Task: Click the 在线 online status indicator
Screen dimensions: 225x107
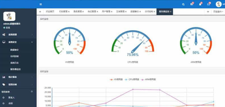Action: pyautogui.click(x=7, y=28)
